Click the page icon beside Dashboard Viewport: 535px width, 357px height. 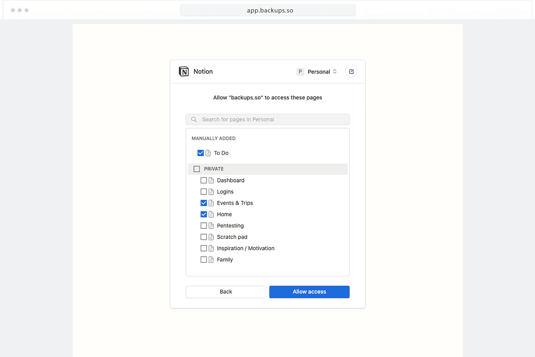(x=212, y=180)
